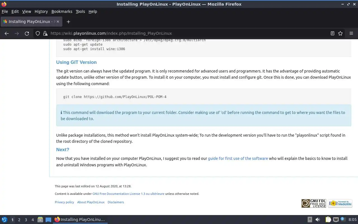Open the Help menu
The width and height of the screenshot is (358, 224).
tap(93, 11)
